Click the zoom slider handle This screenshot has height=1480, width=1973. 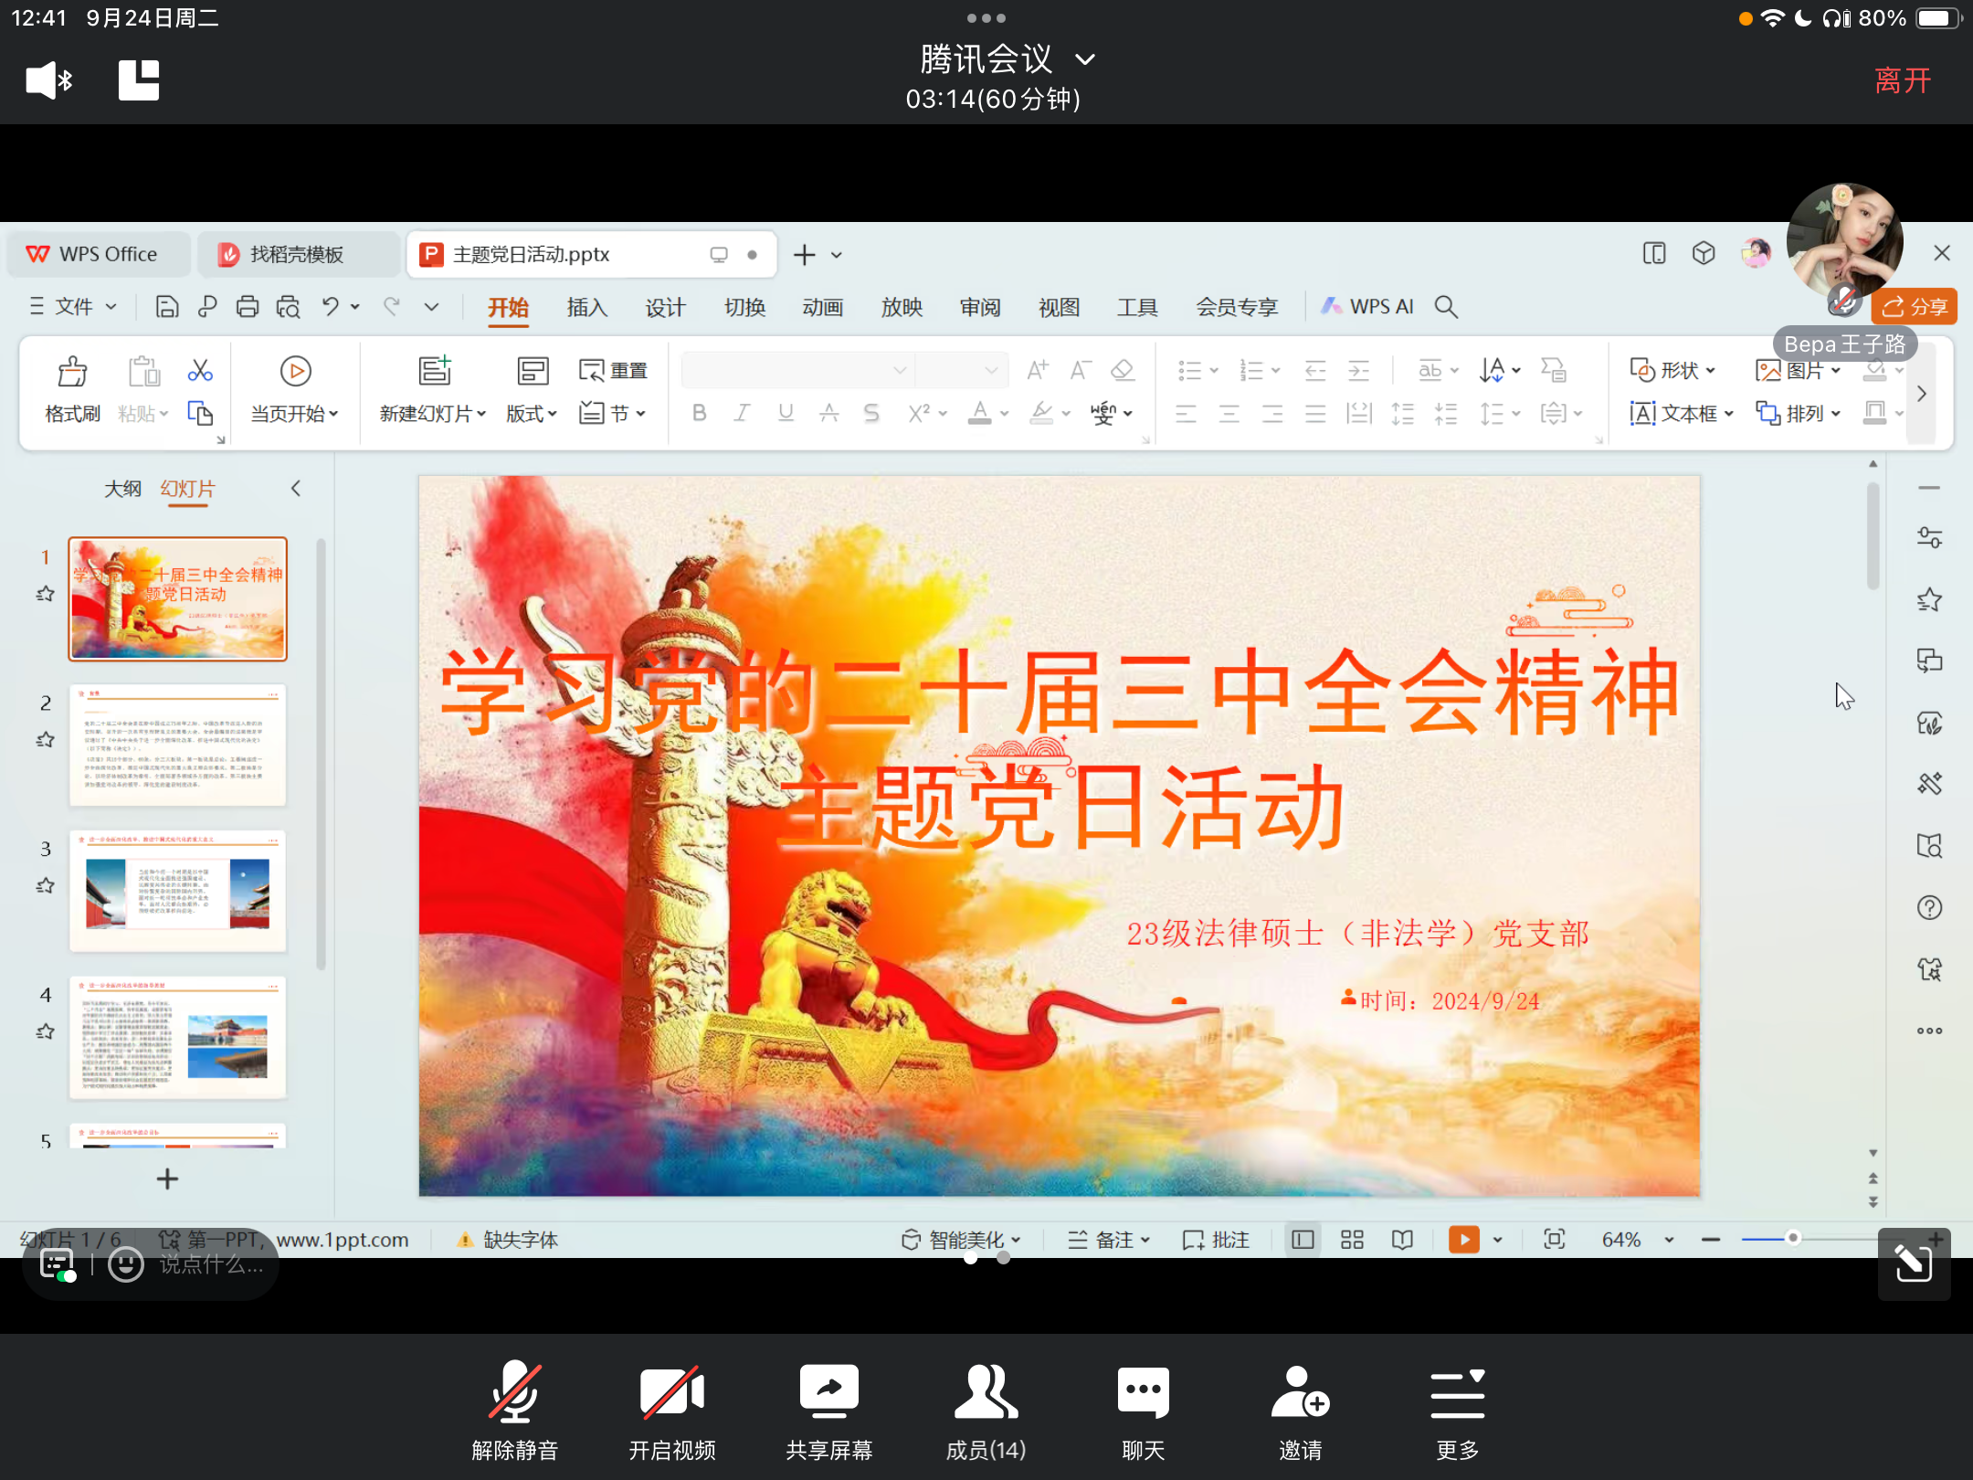click(1793, 1239)
